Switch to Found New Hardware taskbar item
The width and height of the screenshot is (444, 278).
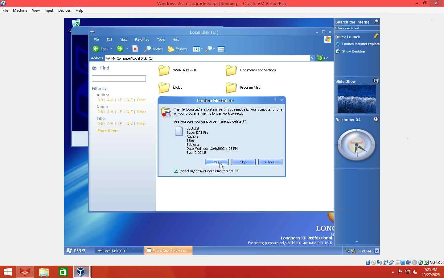coord(168,251)
